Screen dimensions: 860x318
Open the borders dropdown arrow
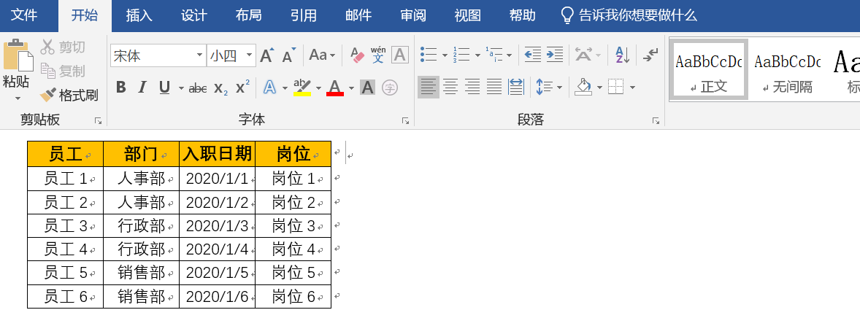[x=632, y=87]
